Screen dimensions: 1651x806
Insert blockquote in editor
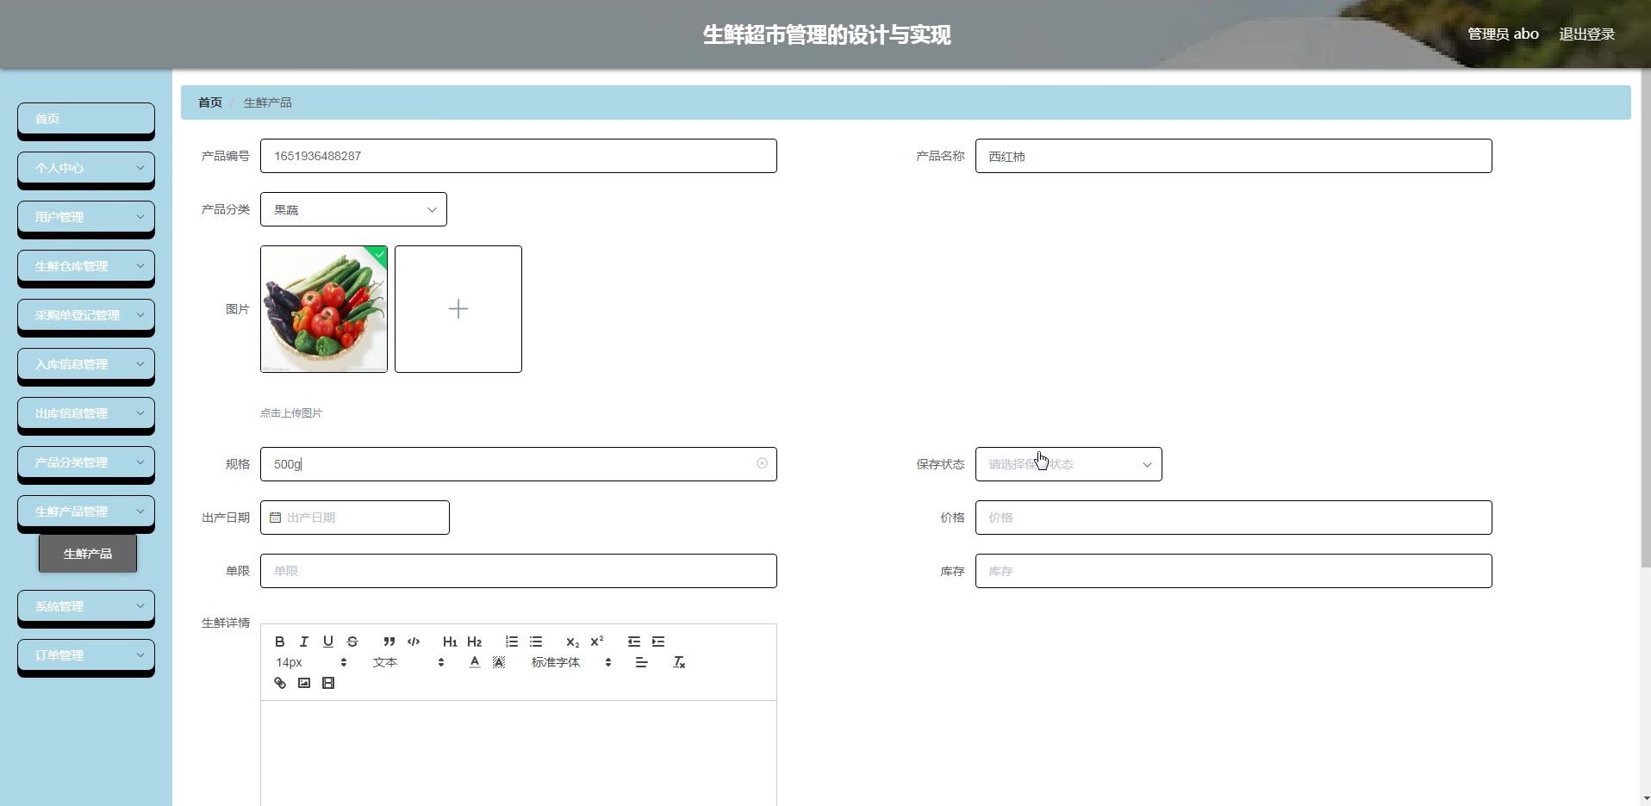389,642
